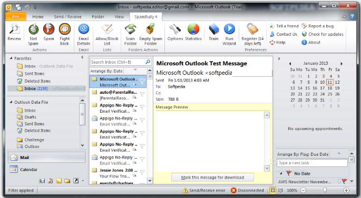Flag the auto@ParentalRe... message
Image resolution: width=361 pixels, height=198 pixels.
(x=142, y=94)
